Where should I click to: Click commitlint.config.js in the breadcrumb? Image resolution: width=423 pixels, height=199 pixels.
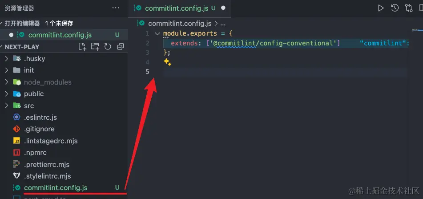tap(180, 24)
